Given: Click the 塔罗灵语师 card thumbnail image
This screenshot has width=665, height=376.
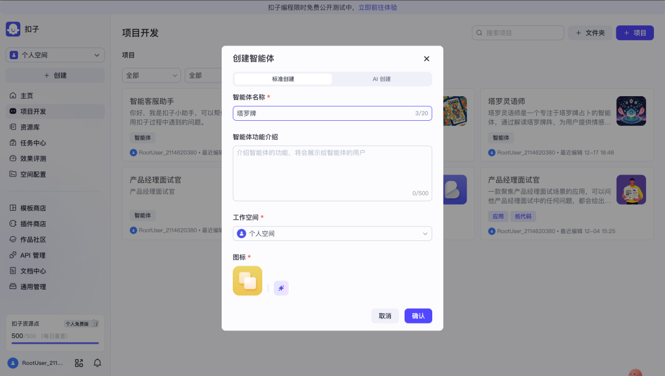Looking at the screenshot, I should click(x=631, y=111).
